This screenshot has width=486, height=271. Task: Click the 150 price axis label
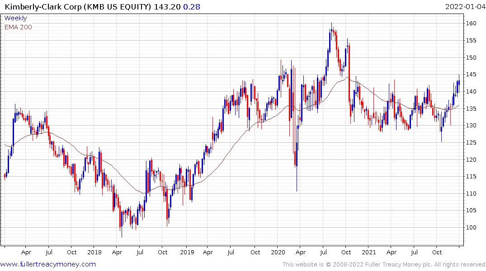tap(471, 58)
